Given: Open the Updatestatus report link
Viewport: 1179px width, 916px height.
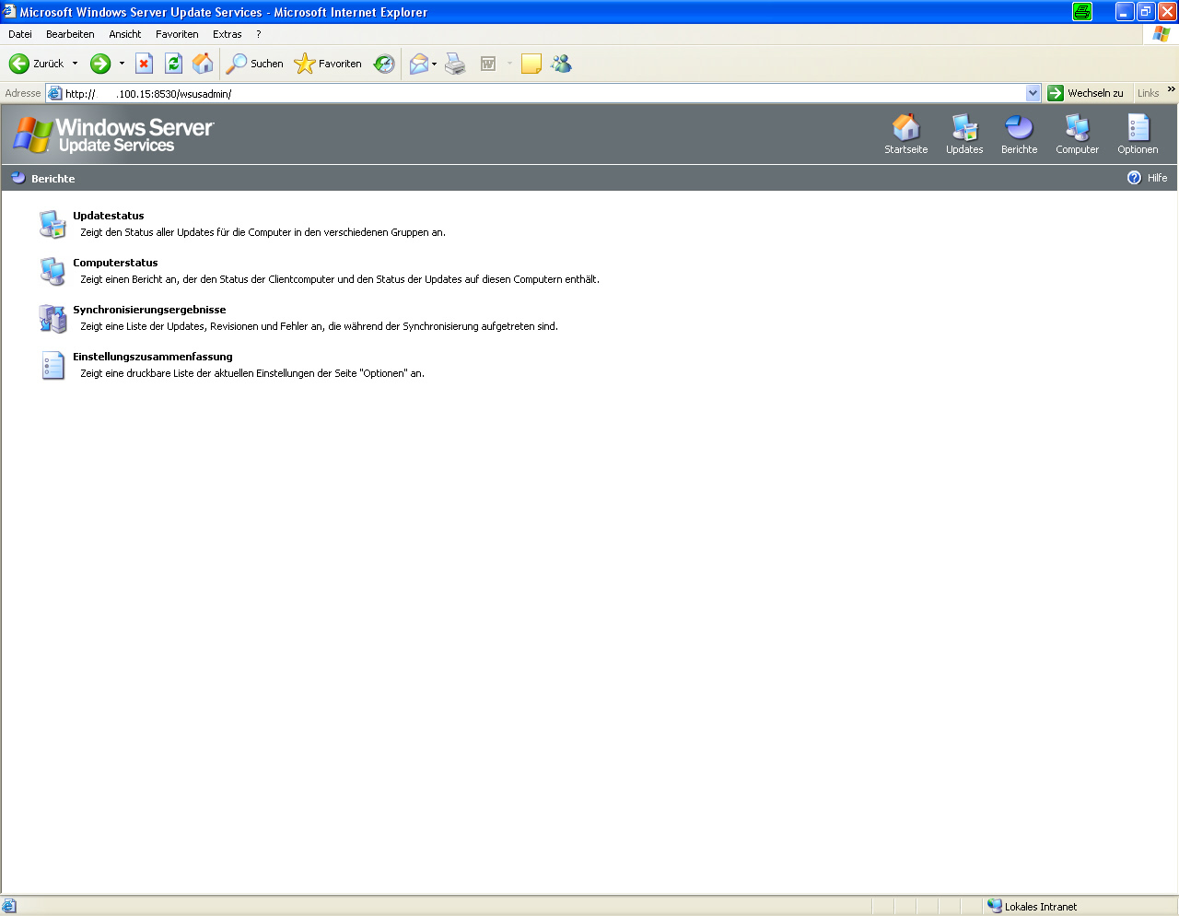Looking at the screenshot, I should point(109,216).
